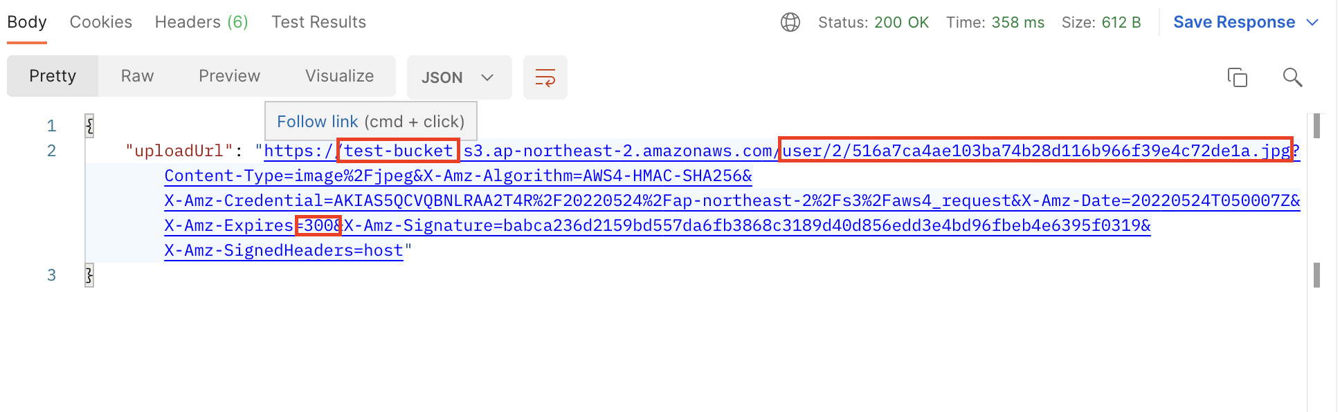Image resolution: width=1340 pixels, height=412 pixels.
Task: Click the X-Amz-SignedHeaders=host link line
Action: coord(284,250)
